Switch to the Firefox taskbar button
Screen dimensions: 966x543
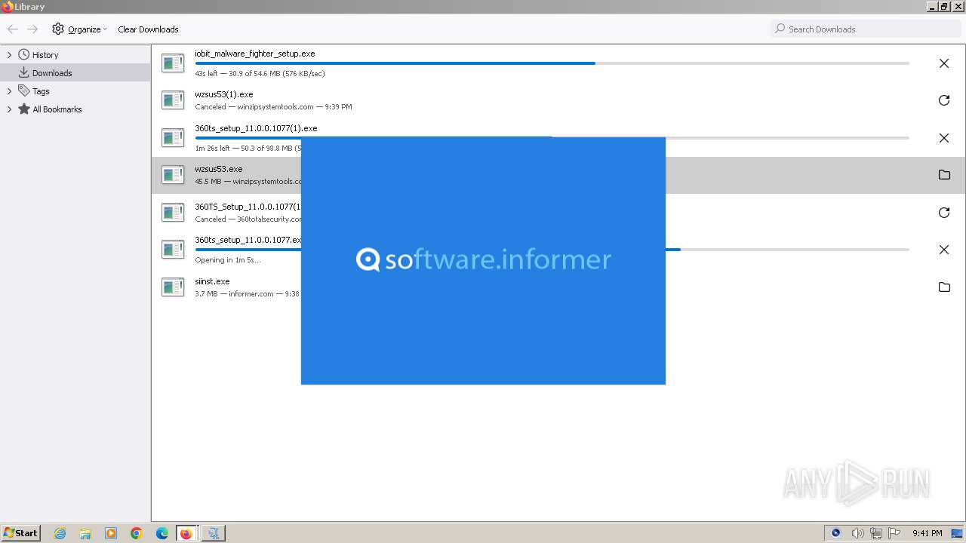tap(186, 533)
